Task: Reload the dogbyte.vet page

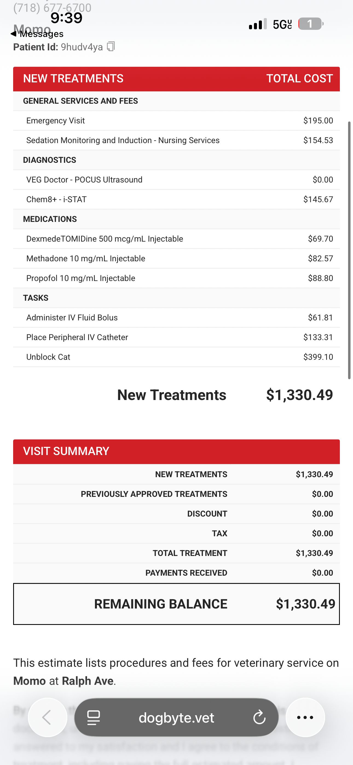Action: pyautogui.click(x=259, y=717)
